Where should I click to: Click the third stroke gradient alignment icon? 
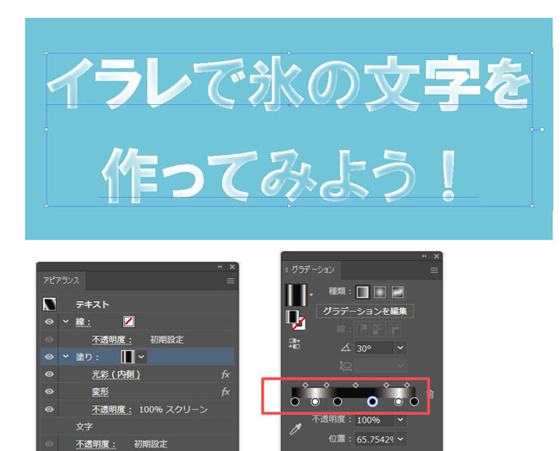click(x=394, y=330)
